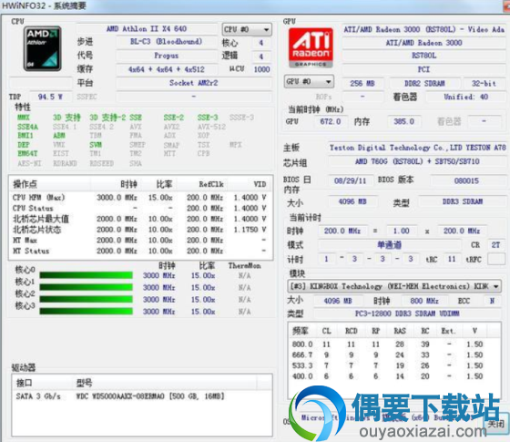Screen dimensions: 510x442
Task: Click the 关闭 close button
Action: [495, 424]
